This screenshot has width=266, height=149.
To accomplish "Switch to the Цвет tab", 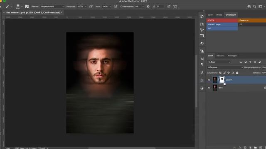I will 210,15.
